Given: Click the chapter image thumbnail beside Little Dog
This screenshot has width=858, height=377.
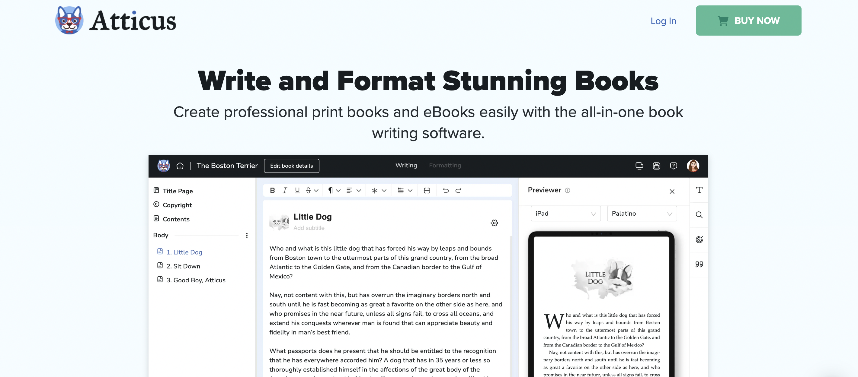Looking at the screenshot, I should click(x=279, y=222).
